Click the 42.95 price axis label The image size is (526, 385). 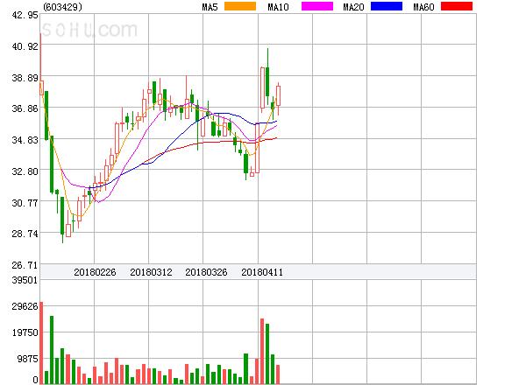(x=25, y=15)
